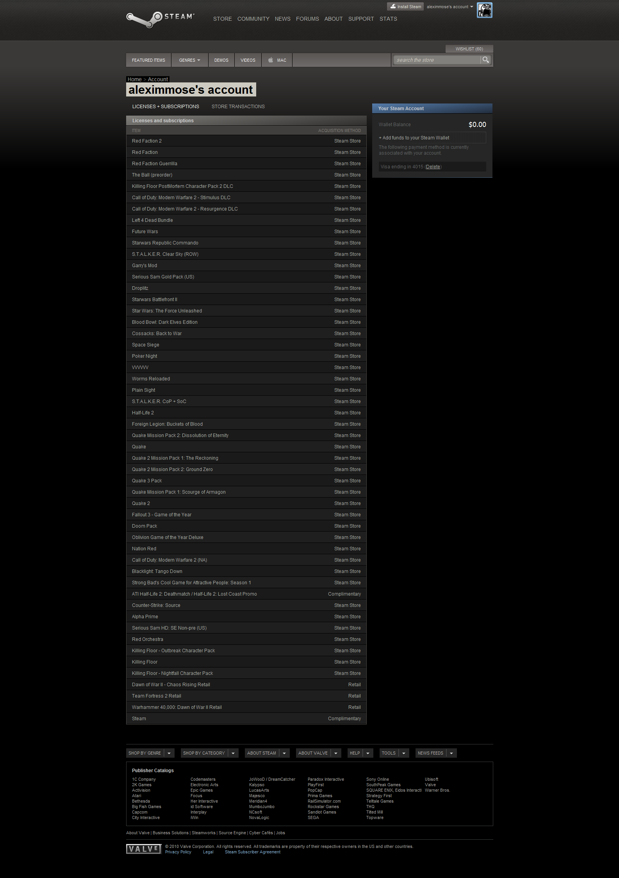The height and width of the screenshot is (878, 619).
Task: Select the Demos store tab
Action: coord(221,60)
